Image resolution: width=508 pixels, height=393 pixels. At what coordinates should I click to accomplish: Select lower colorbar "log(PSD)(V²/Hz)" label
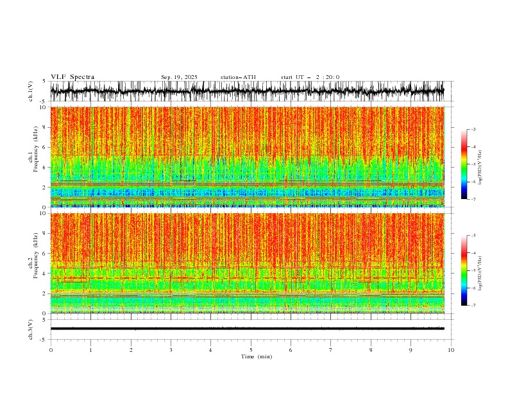(x=480, y=274)
